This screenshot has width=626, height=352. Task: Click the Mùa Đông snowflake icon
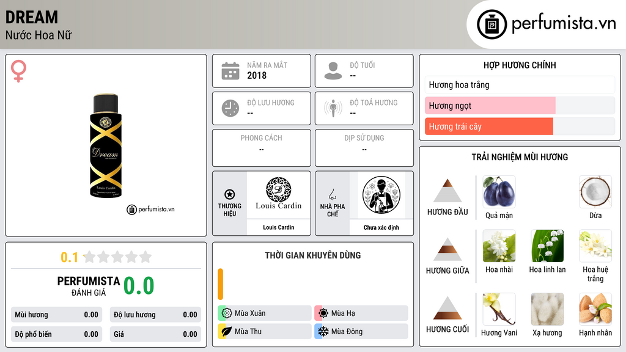tap(323, 331)
